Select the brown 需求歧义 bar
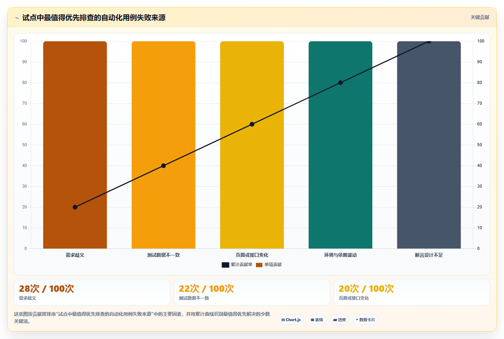 click(75, 145)
